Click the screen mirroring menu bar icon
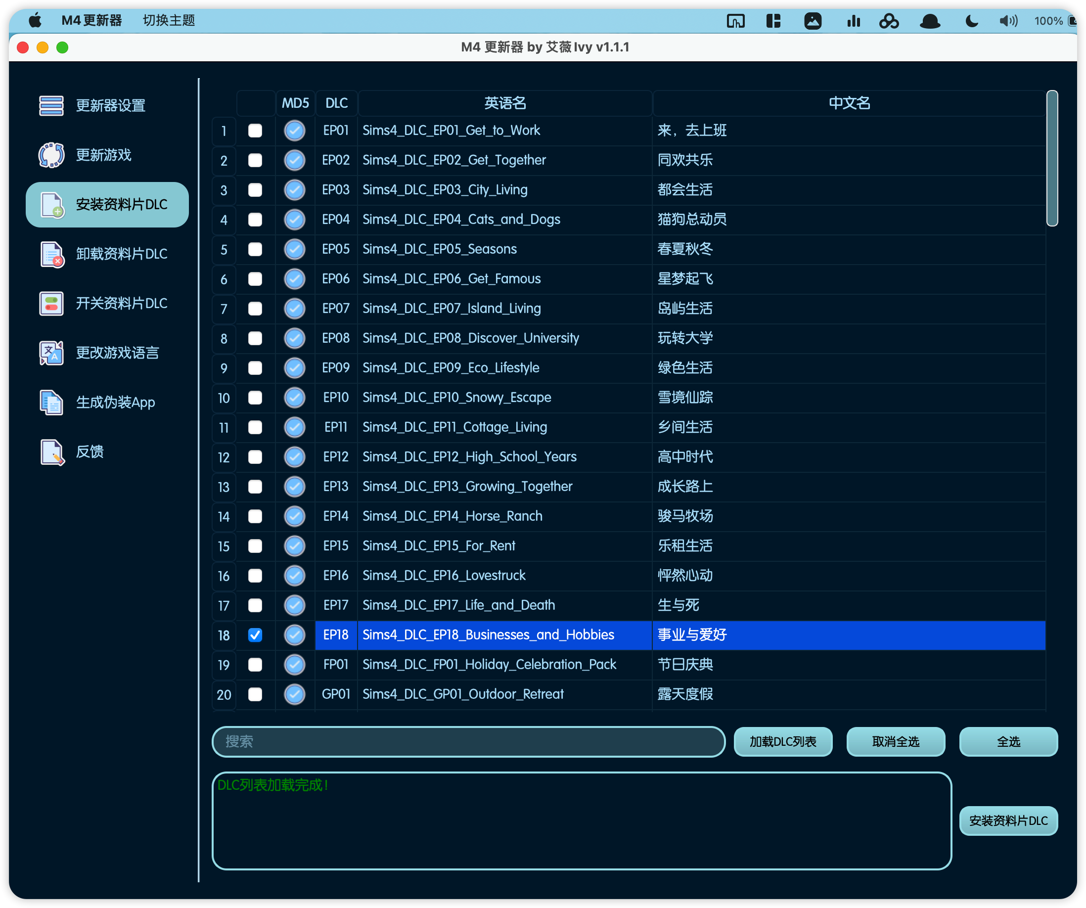Viewport: 1086px width, 908px height. click(735, 21)
